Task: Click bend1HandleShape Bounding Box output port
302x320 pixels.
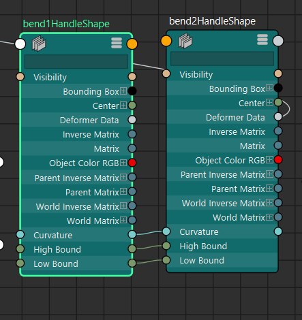Action: tap(132, 91)
